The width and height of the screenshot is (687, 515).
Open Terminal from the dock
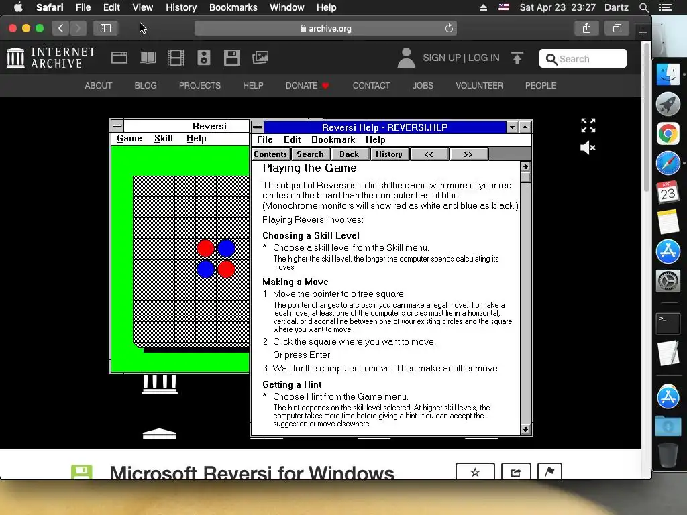668,323
